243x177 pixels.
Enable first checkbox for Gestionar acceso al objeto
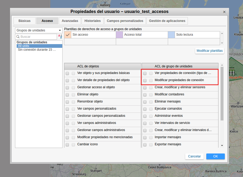pyautogui.click(x=67, y=87)
